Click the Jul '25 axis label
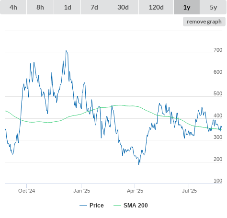Screen dimensions: 227x218 (x=189, y=191)
